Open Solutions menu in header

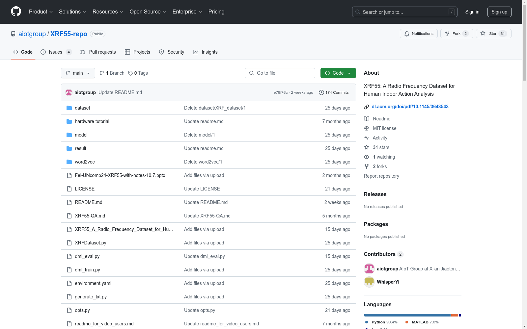pos(72,12)
